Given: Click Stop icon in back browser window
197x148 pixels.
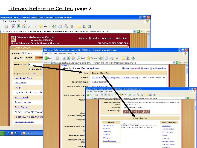Looking at the screenshot, I should tap(14, 26).
